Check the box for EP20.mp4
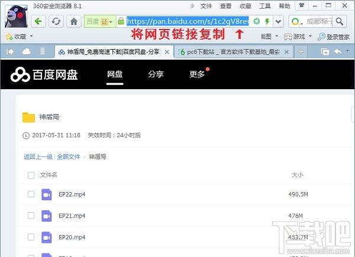 (x=31, y=237)
